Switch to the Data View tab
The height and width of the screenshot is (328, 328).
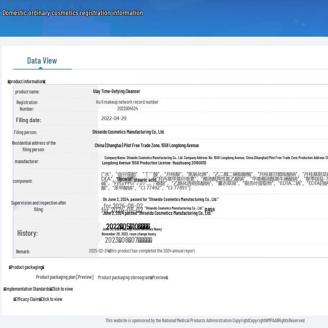click(42, 61)
